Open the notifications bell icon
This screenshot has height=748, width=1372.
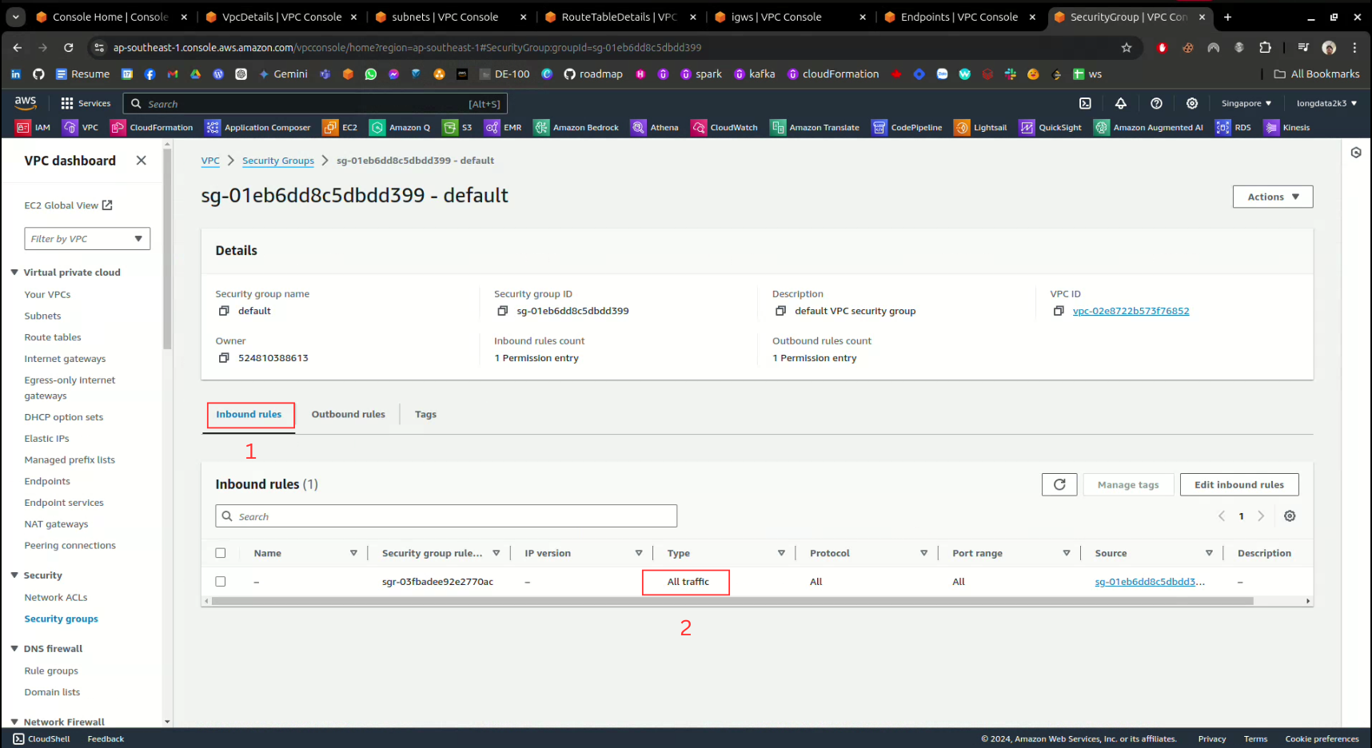pos(1120,103)
